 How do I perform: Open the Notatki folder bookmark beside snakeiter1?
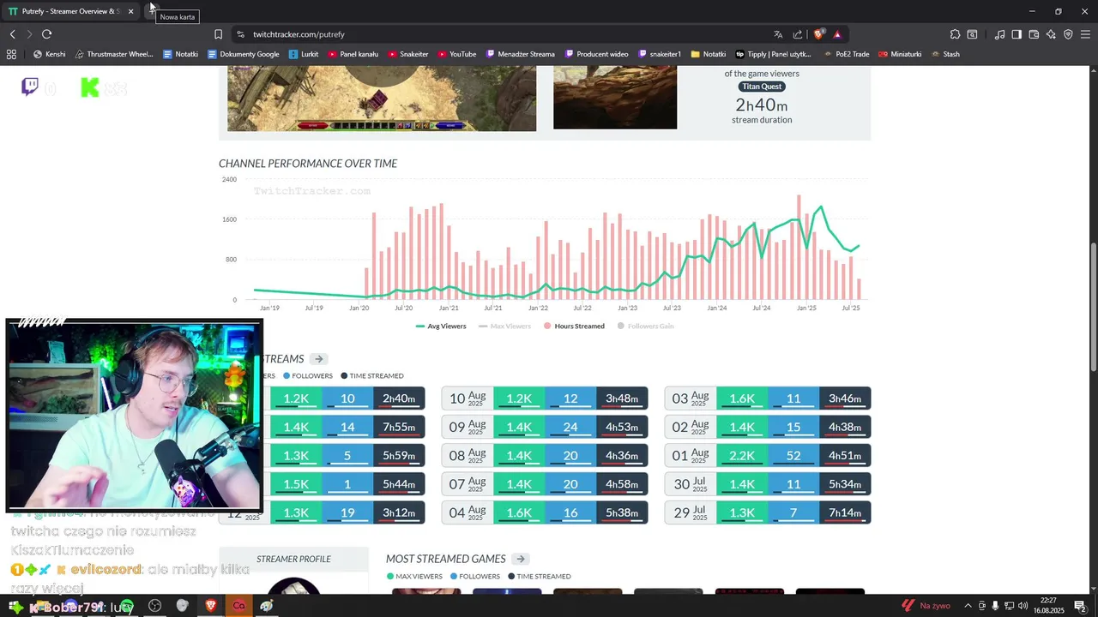(708, 54)
